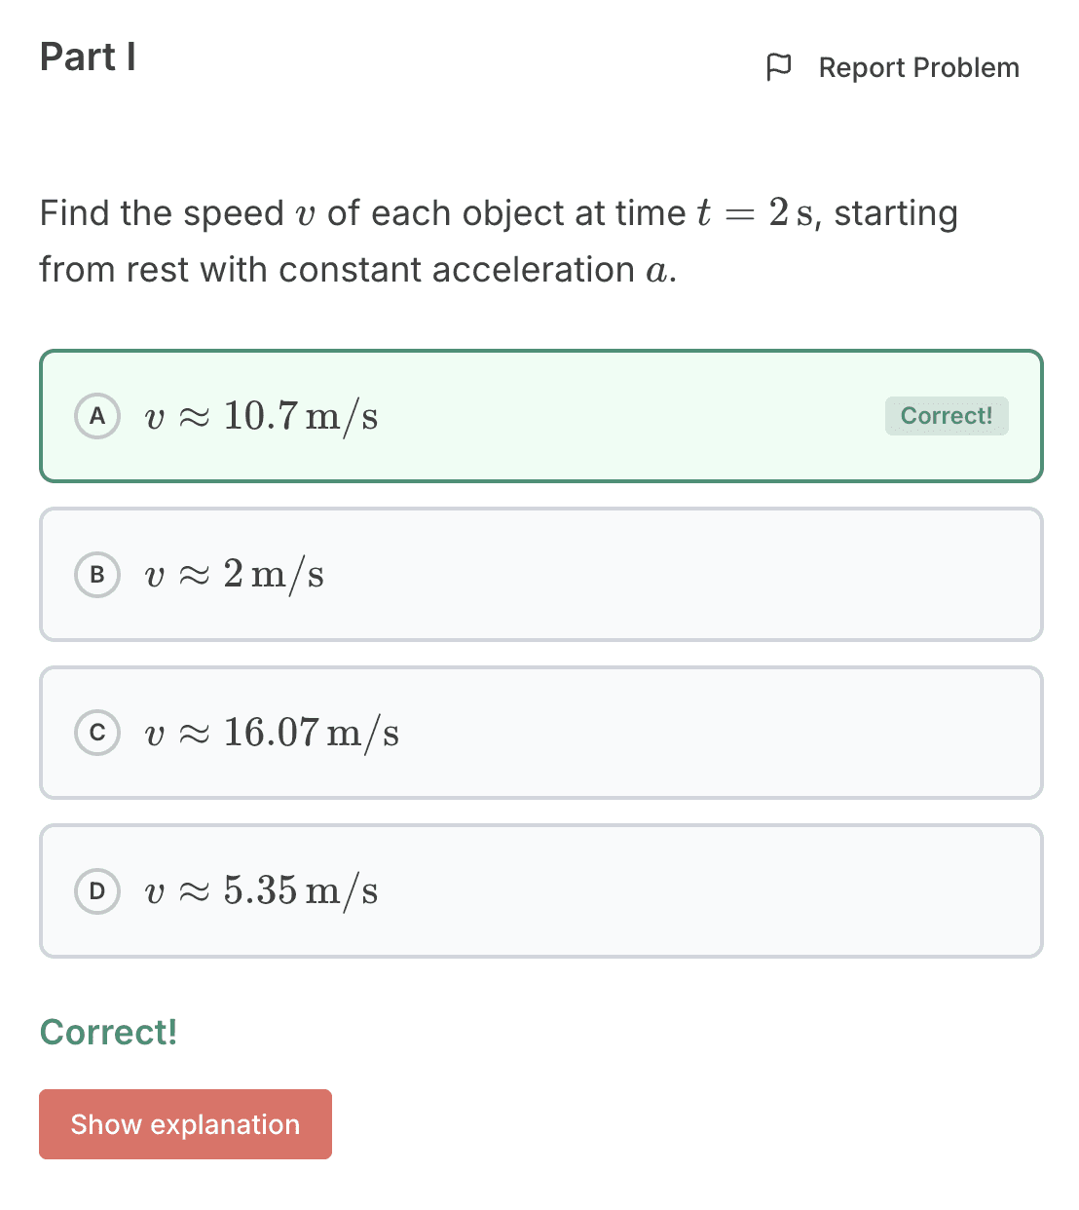Select answer C showing 16.07 m/s
This screenshot has height=1210, width=1079.
click(x=273, y=733)
